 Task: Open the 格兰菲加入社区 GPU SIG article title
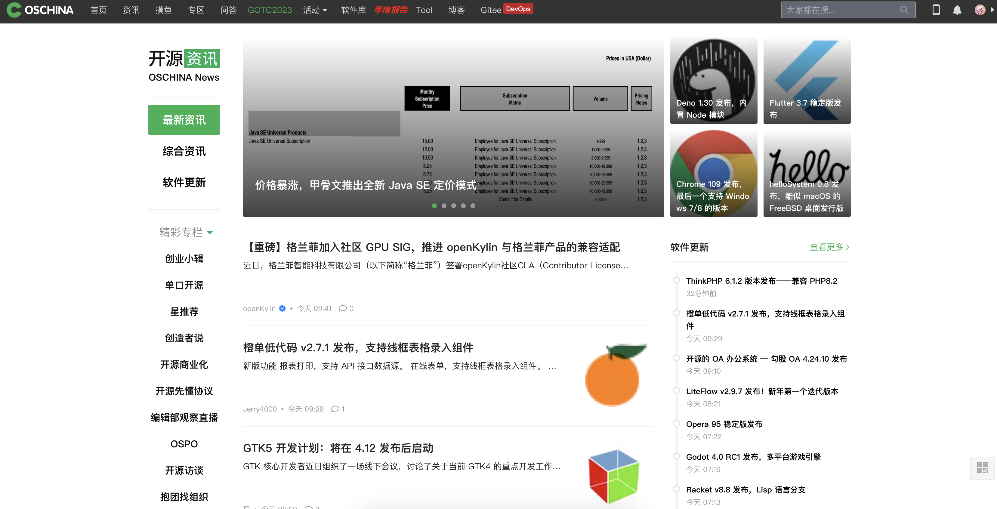[x=433, y=247]
